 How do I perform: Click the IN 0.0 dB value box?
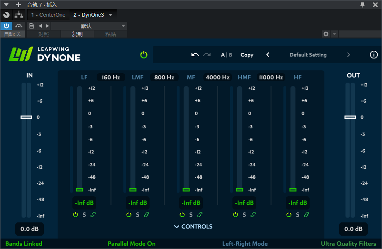[x=30, y=229]
